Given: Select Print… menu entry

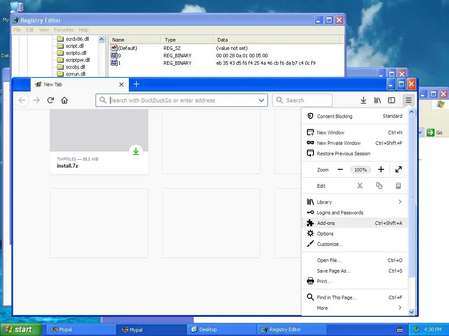Looking at the screenshot, I should [354, 281].
